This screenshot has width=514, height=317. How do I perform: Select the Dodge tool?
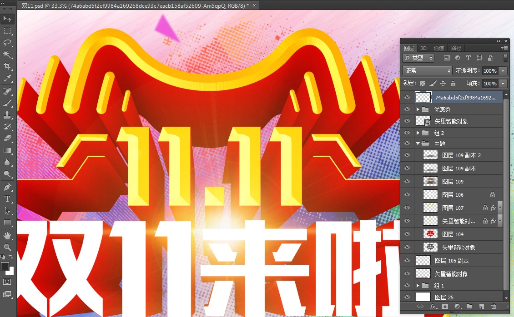pos(7,174)
